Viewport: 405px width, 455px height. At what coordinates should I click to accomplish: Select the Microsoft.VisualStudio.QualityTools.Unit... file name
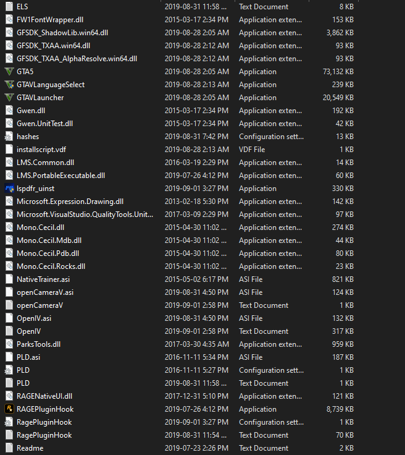(x=85, y=215)
